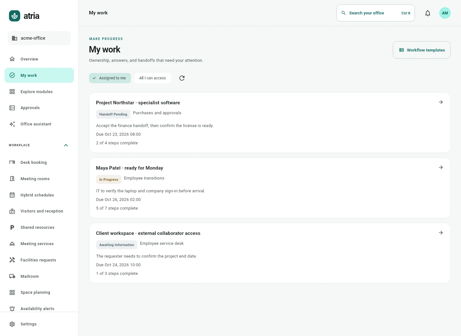This screenshot has width=461, height=336.
Task: Open Meeting services in sidebar
Action: (x=39, y=244)
